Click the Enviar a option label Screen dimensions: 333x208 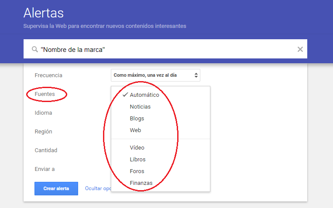coord(45,169)
